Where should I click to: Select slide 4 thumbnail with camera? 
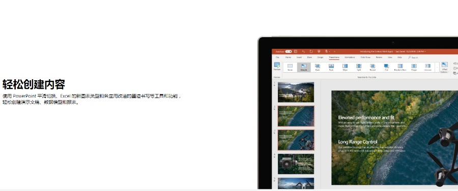coord(296,164)
